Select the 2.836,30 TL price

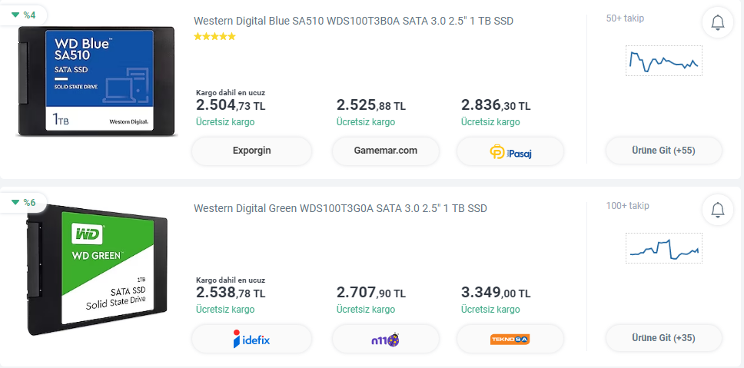pos(496,104)
